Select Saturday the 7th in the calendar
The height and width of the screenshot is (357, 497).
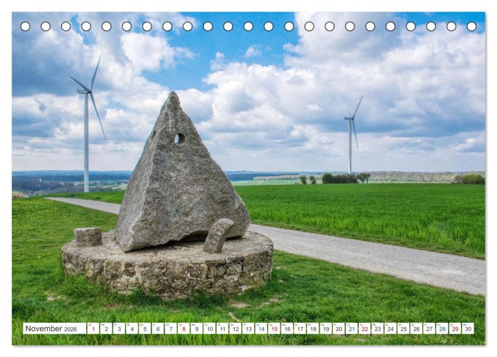(x=171, y=329)
